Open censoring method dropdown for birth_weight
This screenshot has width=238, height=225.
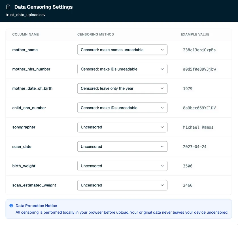pos(122,166)
